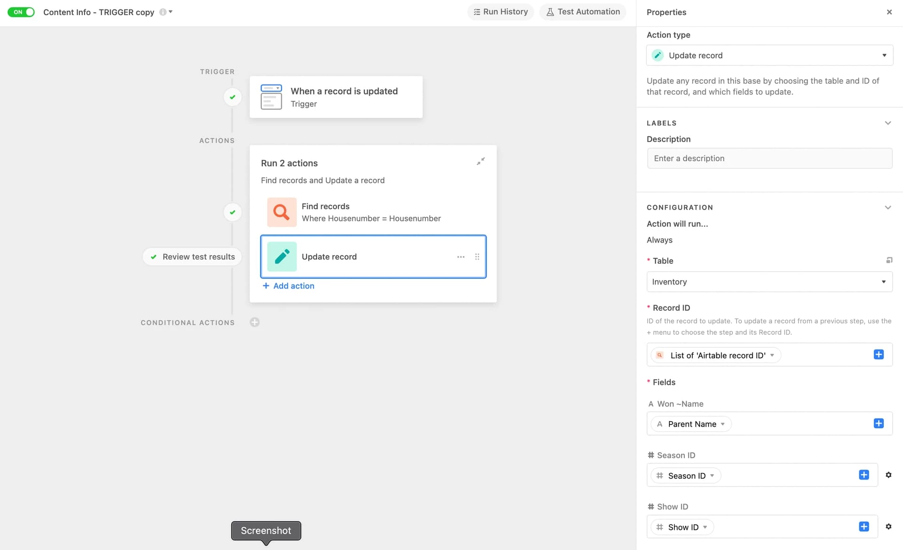
Task: Click the blue plus for Record ID
Action: 878,354
